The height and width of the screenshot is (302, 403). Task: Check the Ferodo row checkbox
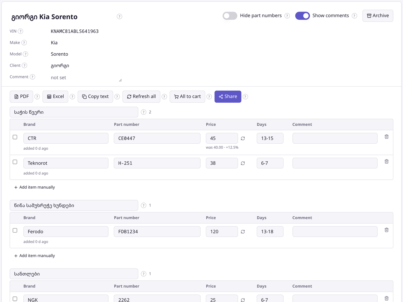tap(15, 230)
